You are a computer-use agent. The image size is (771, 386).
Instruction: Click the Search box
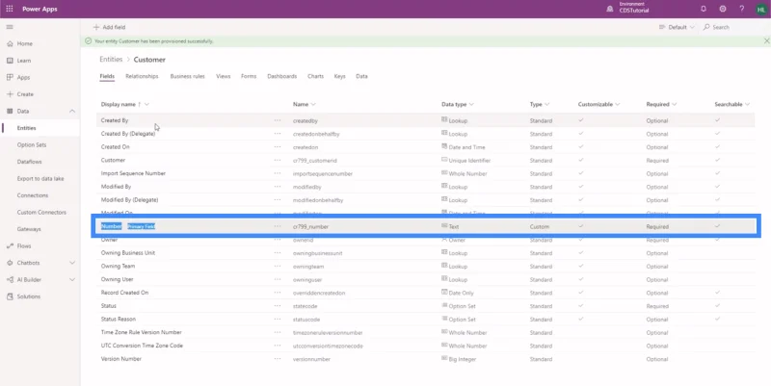[x=717, y=28]
